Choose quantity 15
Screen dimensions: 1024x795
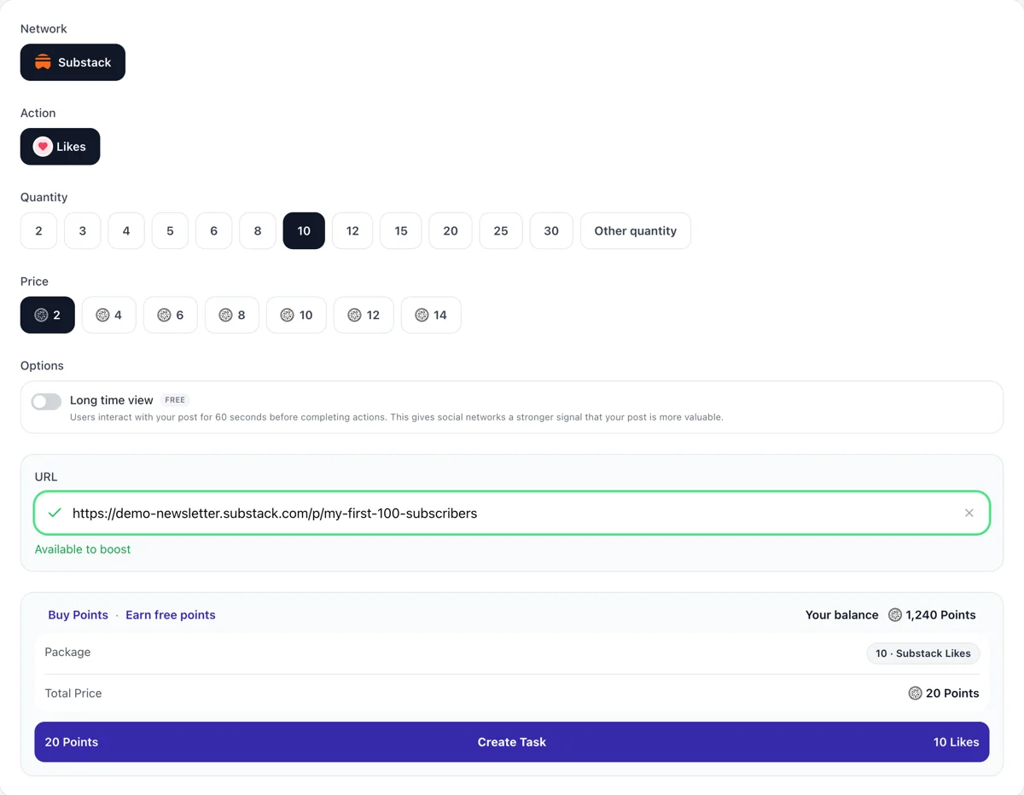click(x=401, y=231)
